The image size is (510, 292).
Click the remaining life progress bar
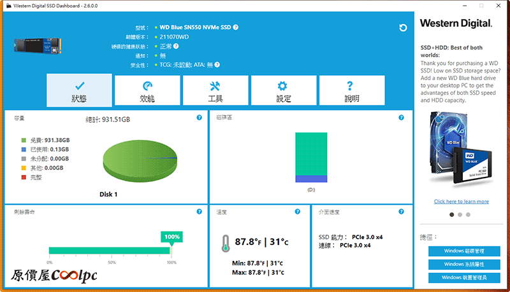point(110,251)
